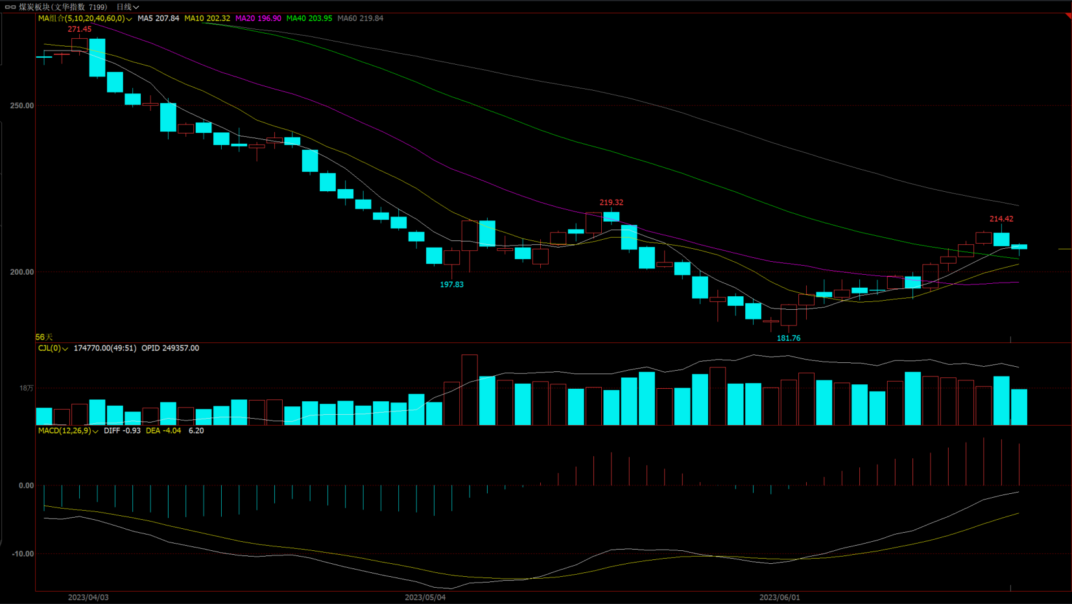The width and height of the screenshot is (1072, 604).
Task: Click the 250.00 price axis label
Action: tap(22, 106)
